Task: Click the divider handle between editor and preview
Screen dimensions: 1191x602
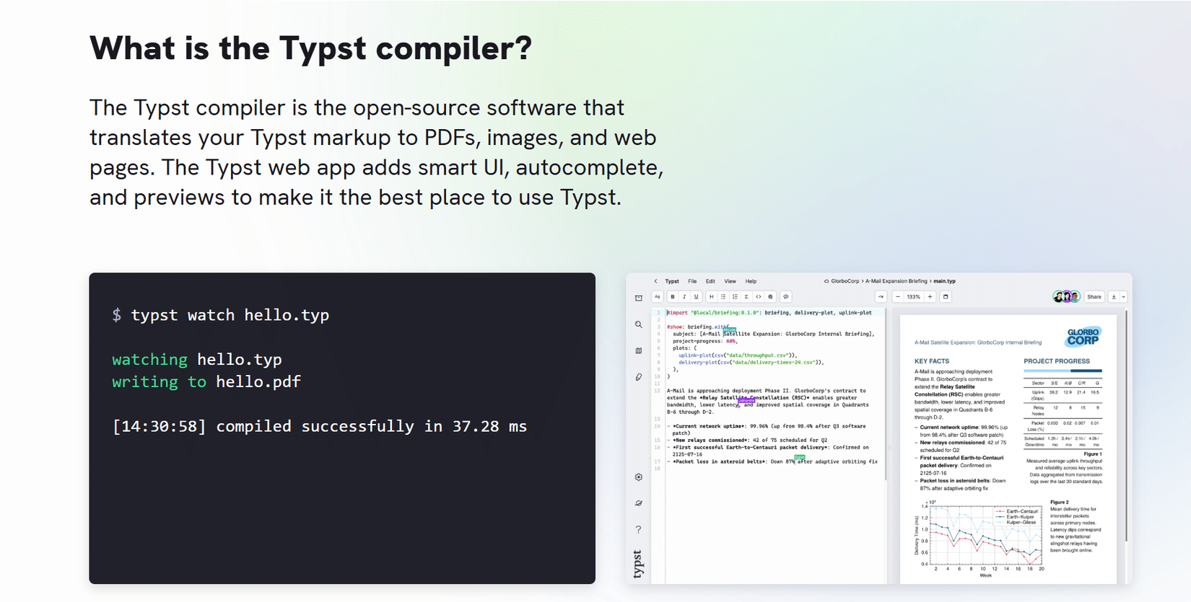Action: 889,447
